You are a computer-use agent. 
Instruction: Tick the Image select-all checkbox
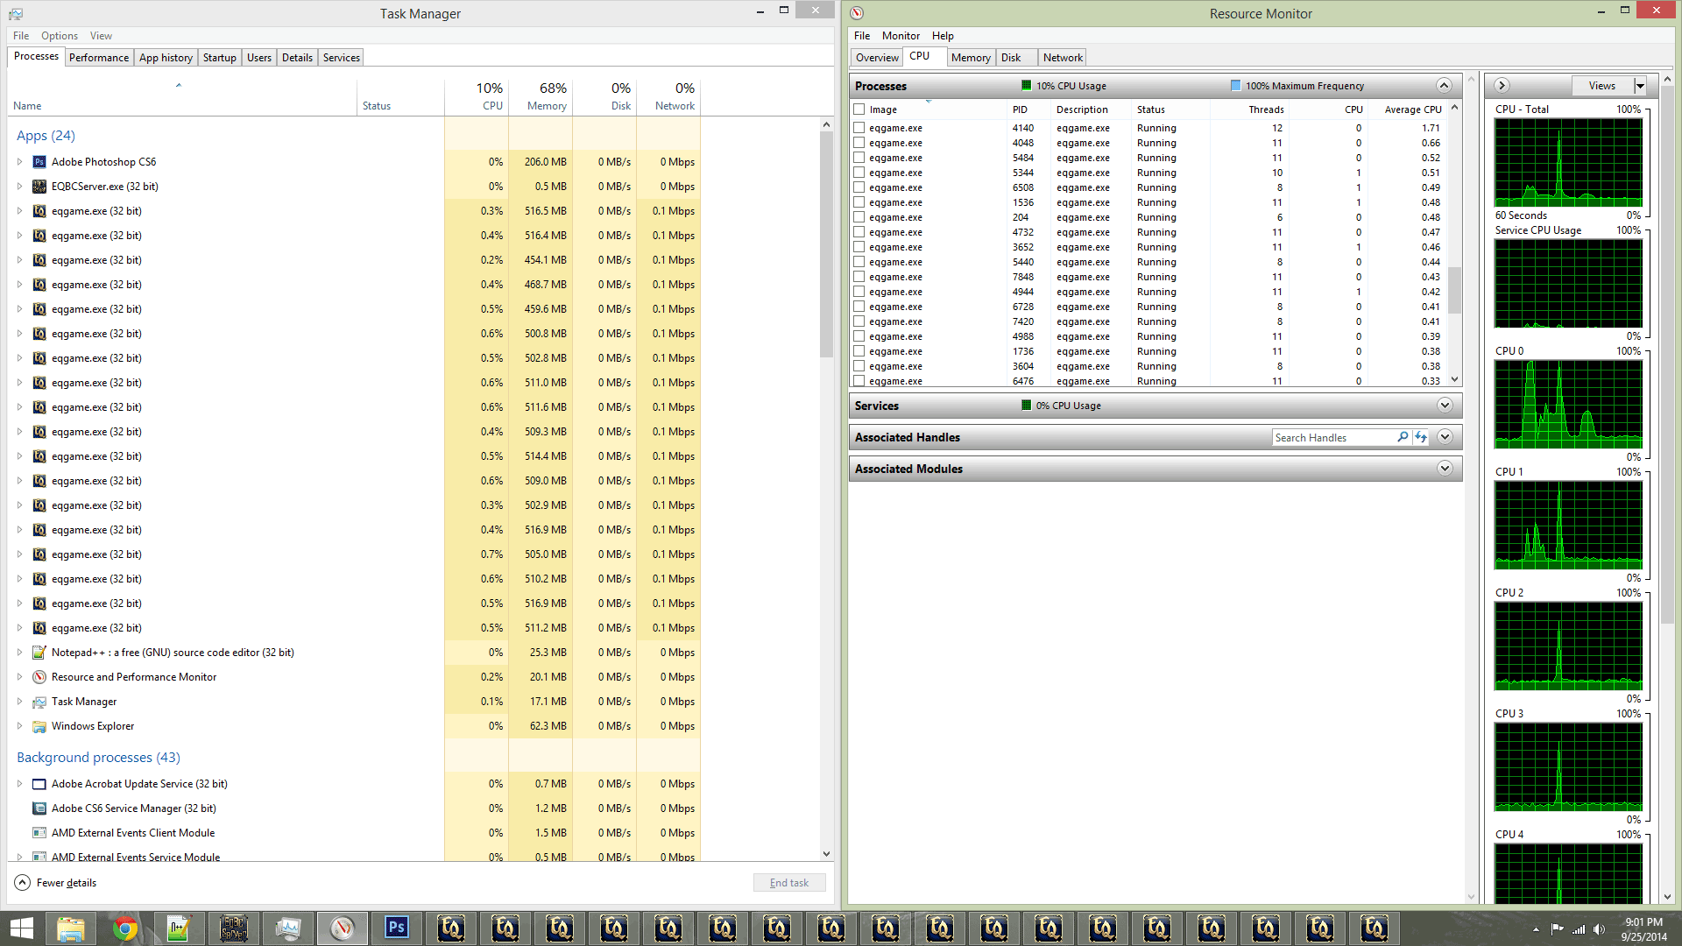tap(859, 109)
